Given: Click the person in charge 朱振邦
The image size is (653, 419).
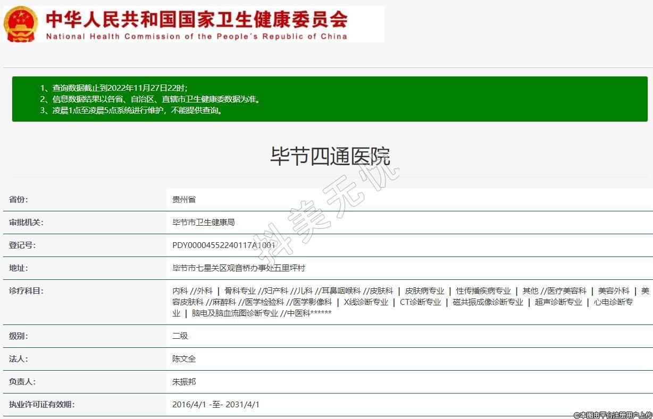Looking at the screenshot, I should coord(184,382).
